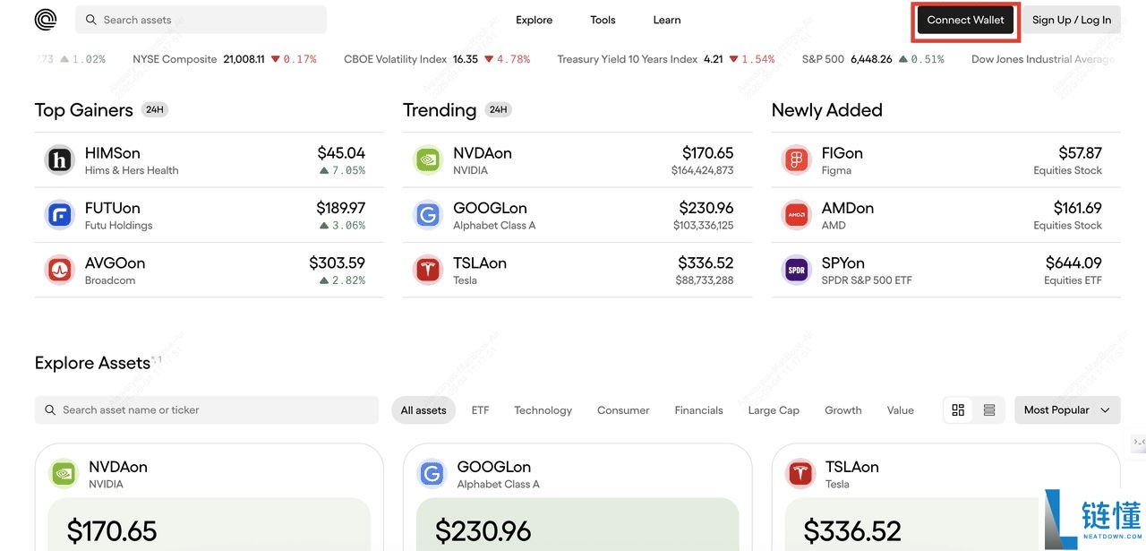Click the Hims & Hers logo in Top Gainers
The width and height of the screenshot is (1146, 551).
(x=59, y=159)
